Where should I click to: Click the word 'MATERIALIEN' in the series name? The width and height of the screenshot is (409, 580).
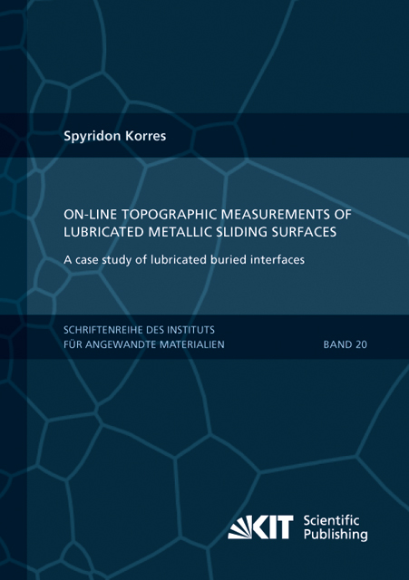(x=192, y=344)
